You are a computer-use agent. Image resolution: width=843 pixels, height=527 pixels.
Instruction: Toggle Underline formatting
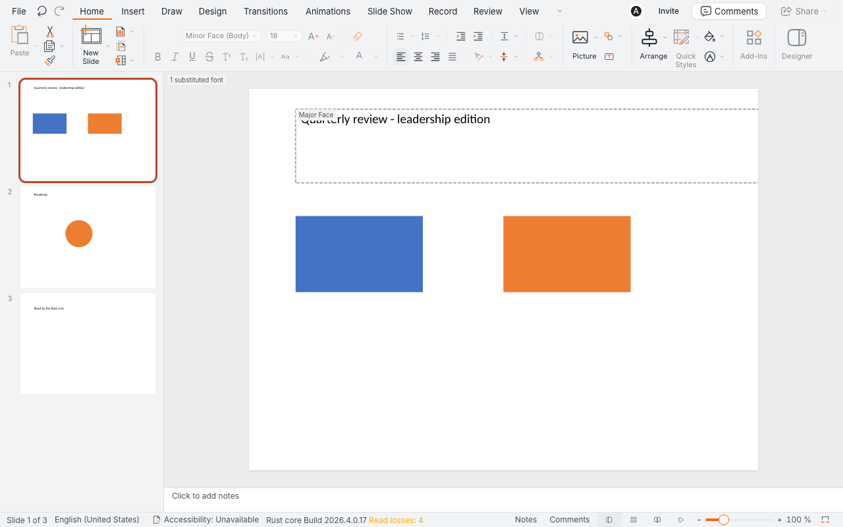click(192, 57)
